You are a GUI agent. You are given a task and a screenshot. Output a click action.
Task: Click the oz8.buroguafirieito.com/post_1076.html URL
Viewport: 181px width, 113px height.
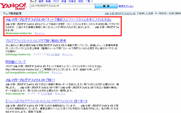tap(27, 72)
